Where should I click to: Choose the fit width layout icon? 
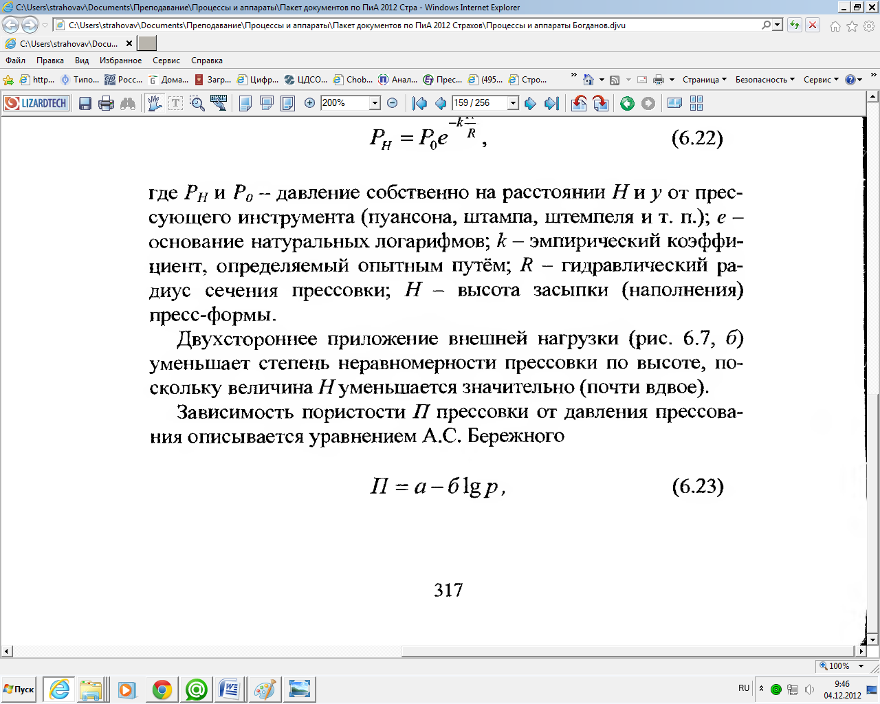[267, 103]
